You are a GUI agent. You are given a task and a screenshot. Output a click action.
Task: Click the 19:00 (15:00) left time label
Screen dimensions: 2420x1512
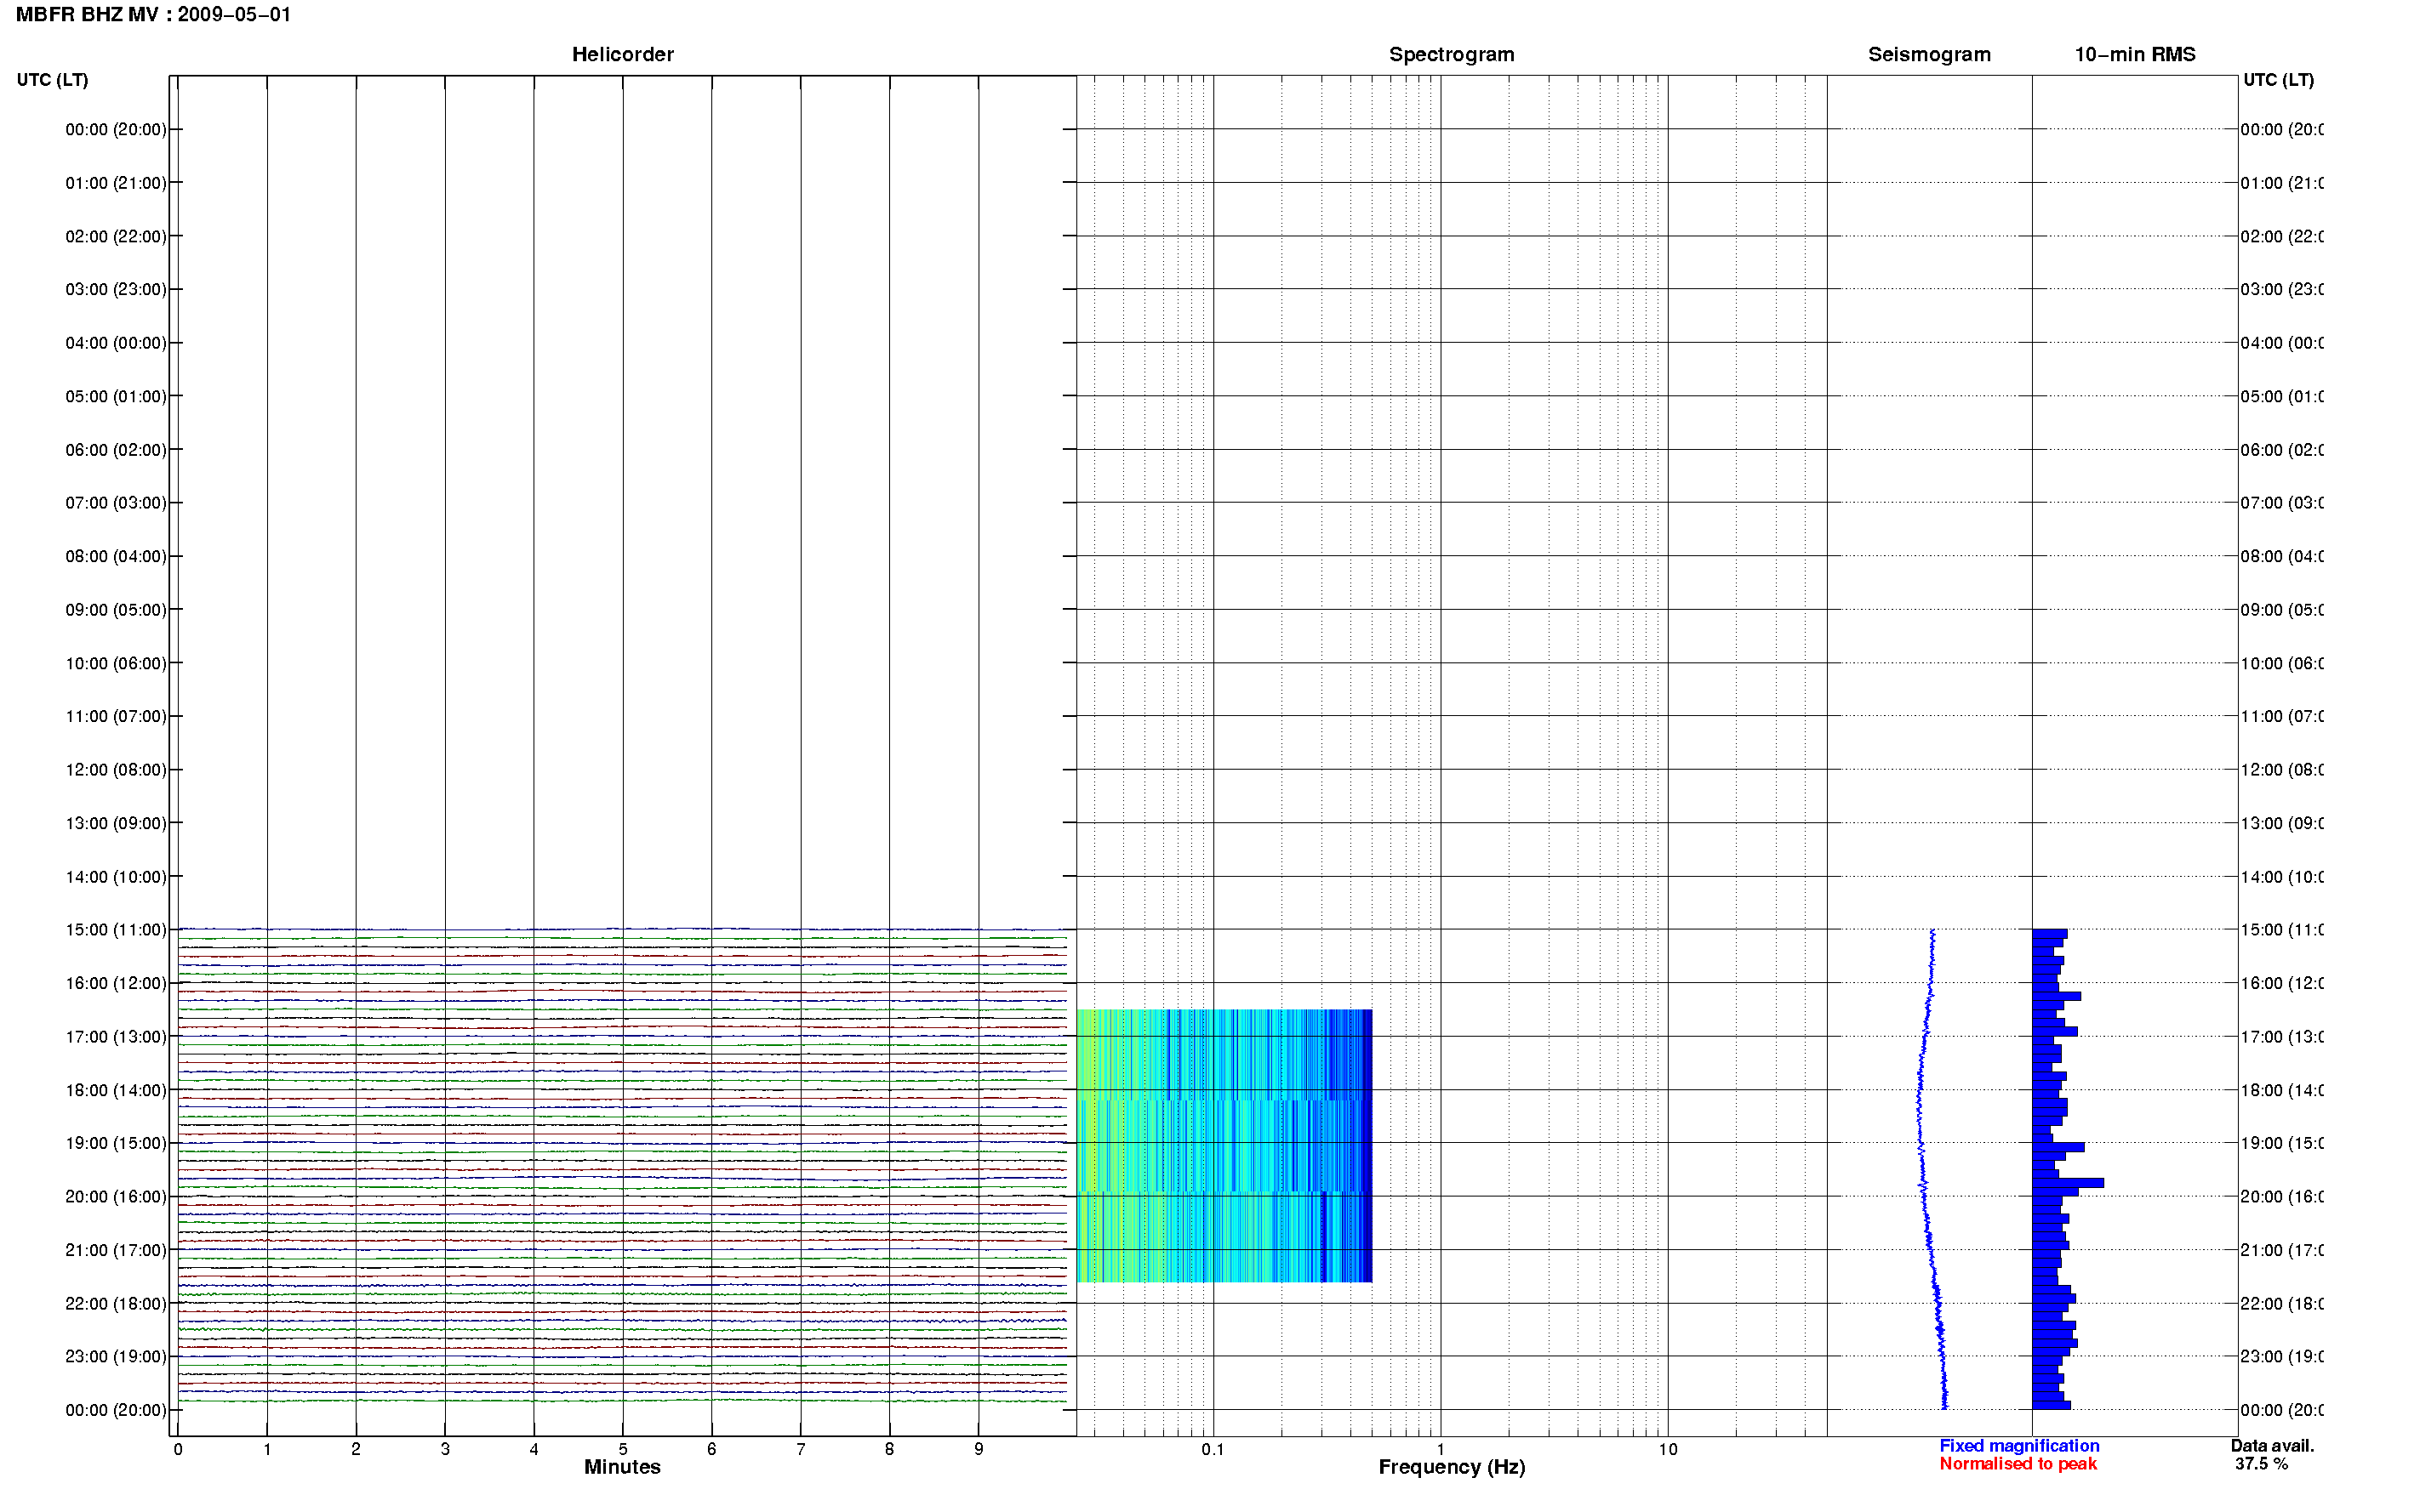116,1143
